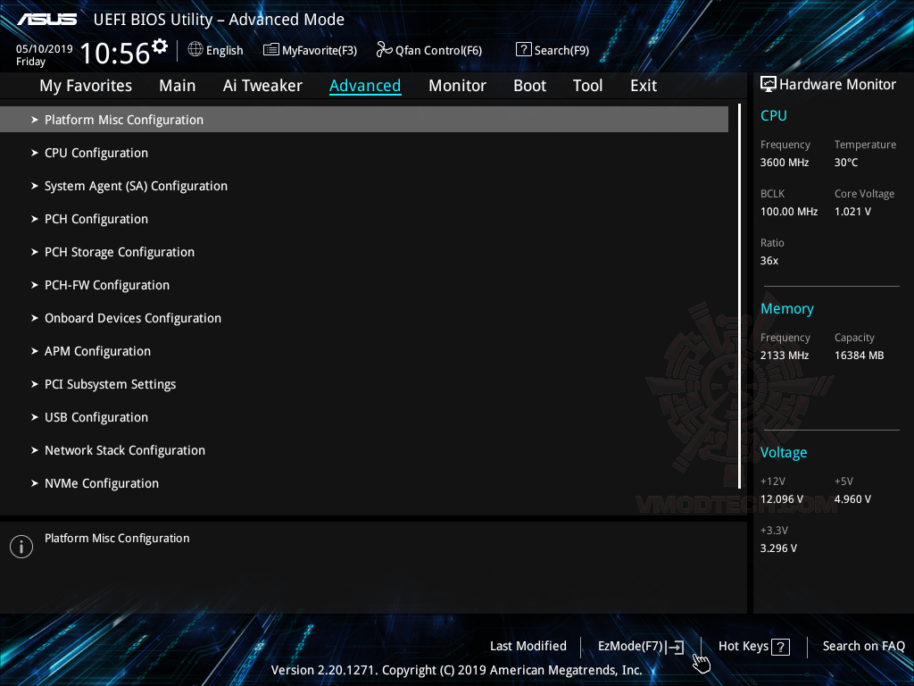This screenshot has height=686, width=914.
Task: Expand PCH Configuration arrow
Action: 35,219
